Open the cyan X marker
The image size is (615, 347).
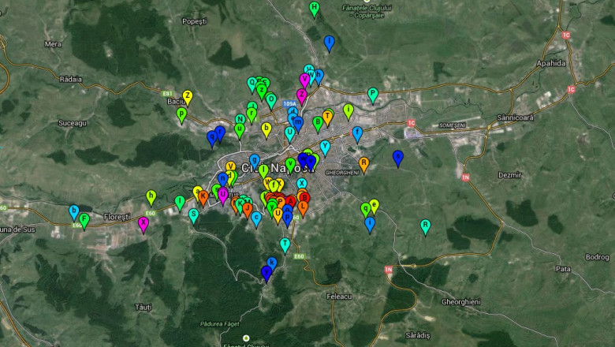(x=301, y=184)
